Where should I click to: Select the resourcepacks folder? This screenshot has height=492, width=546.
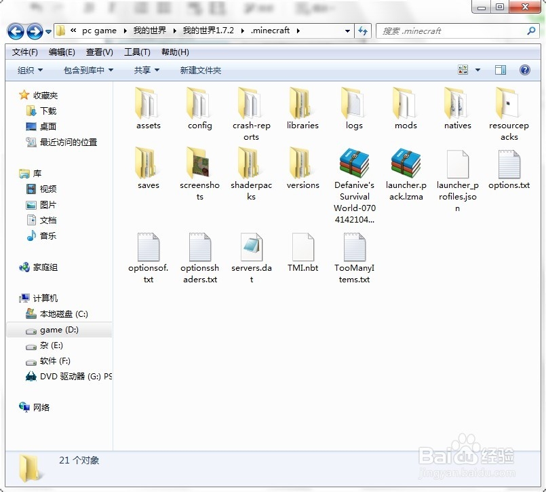pos(509,114)
